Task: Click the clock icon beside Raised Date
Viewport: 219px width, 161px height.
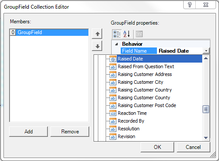Action: (113, 59)
